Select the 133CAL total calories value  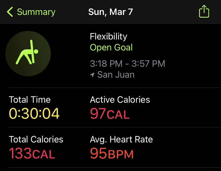[32, 153]
